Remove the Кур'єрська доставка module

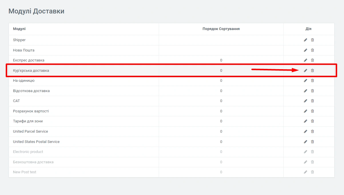click(x=312, y=71)
